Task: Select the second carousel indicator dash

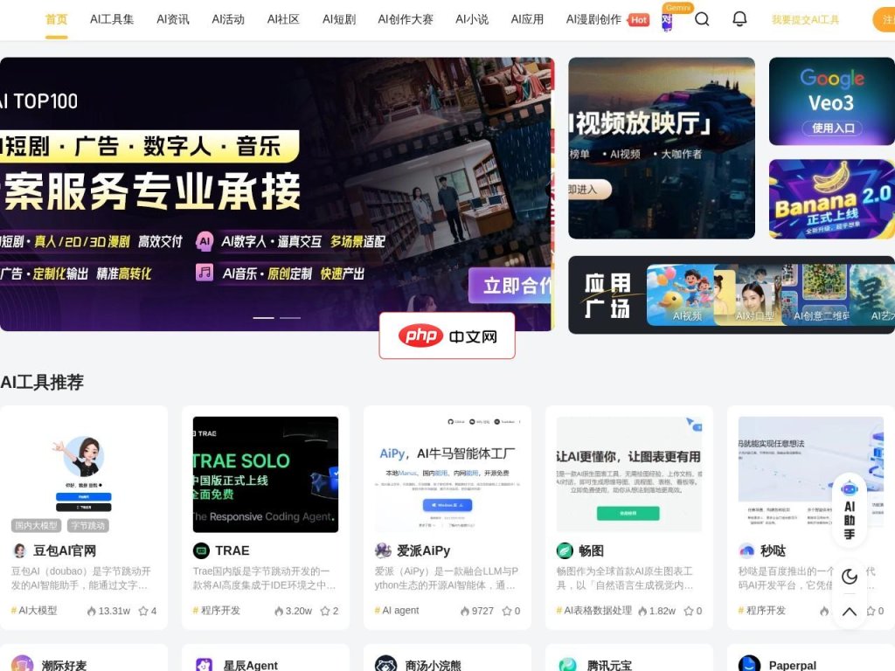Action: pos(290,317)
